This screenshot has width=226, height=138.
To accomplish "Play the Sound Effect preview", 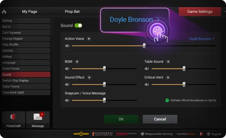I will (x=89, y=77).
